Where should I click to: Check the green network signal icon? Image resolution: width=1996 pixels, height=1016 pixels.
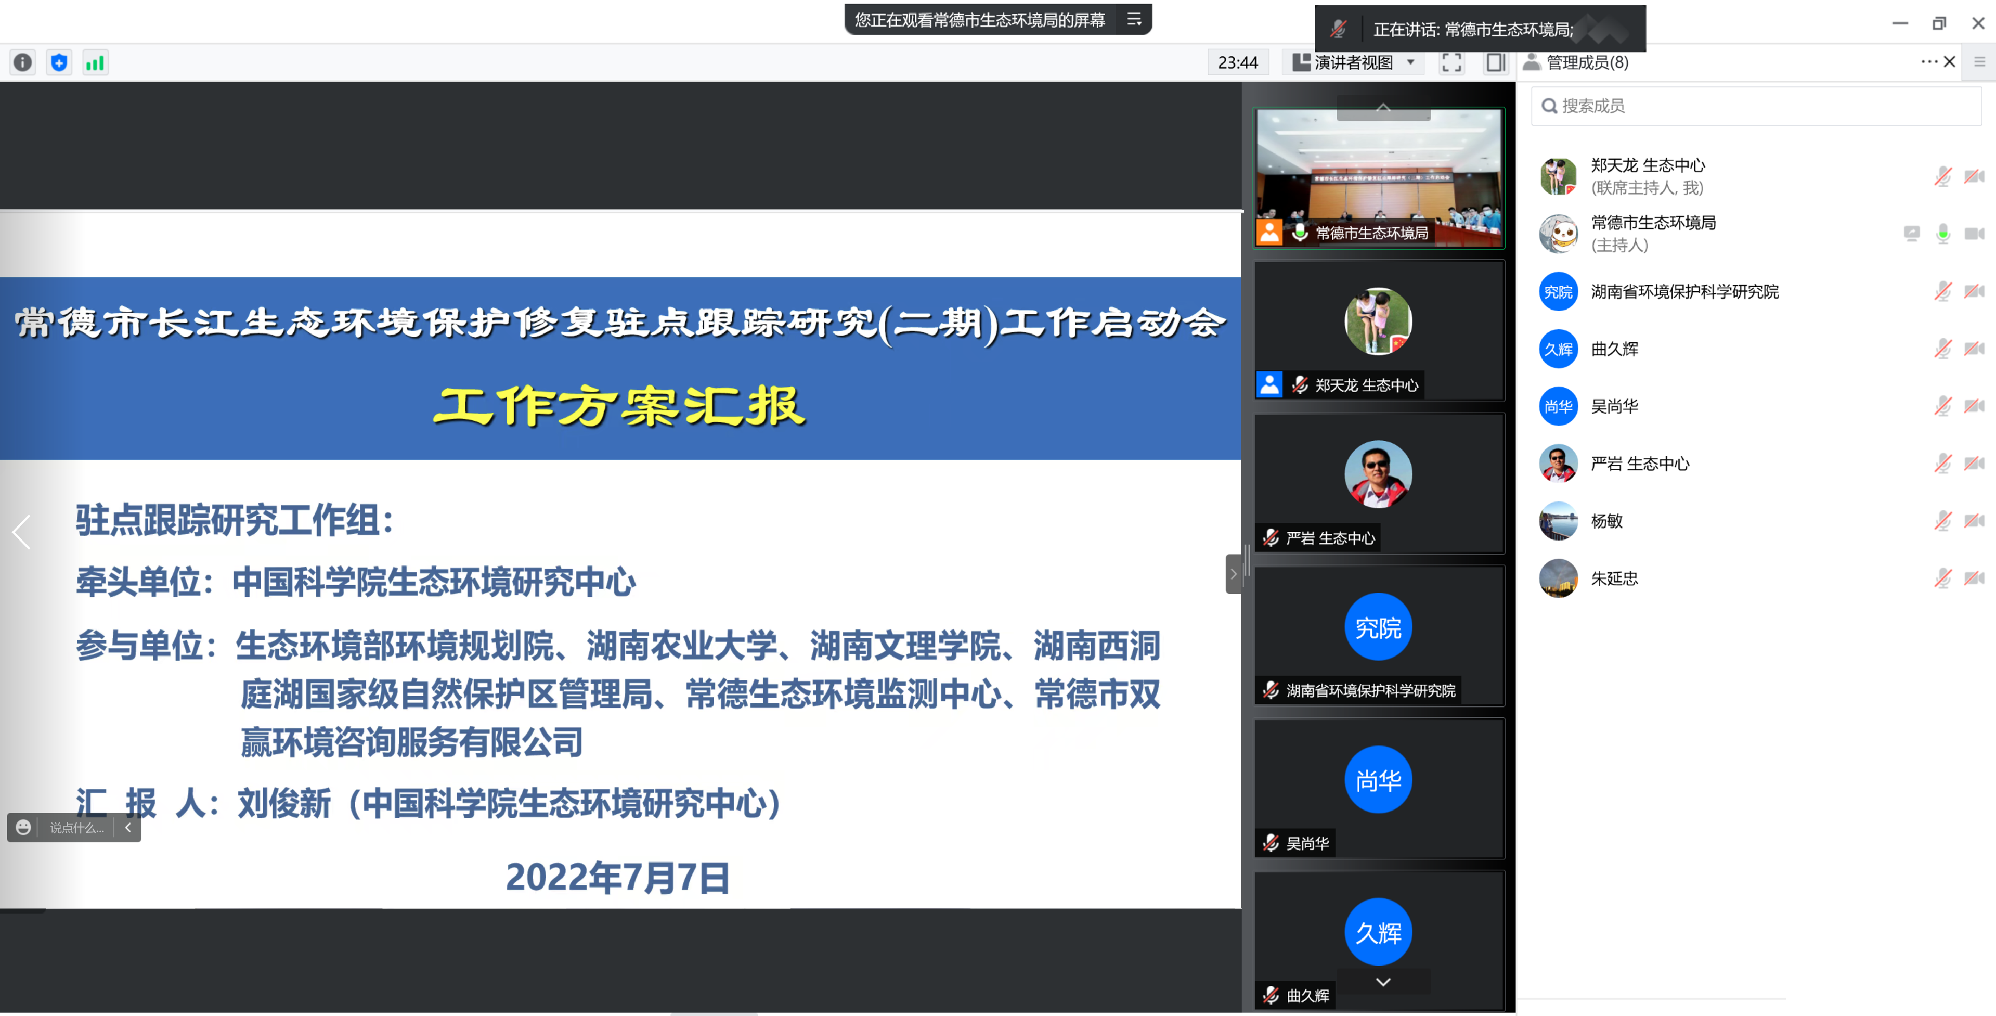[x=95, y=63]
